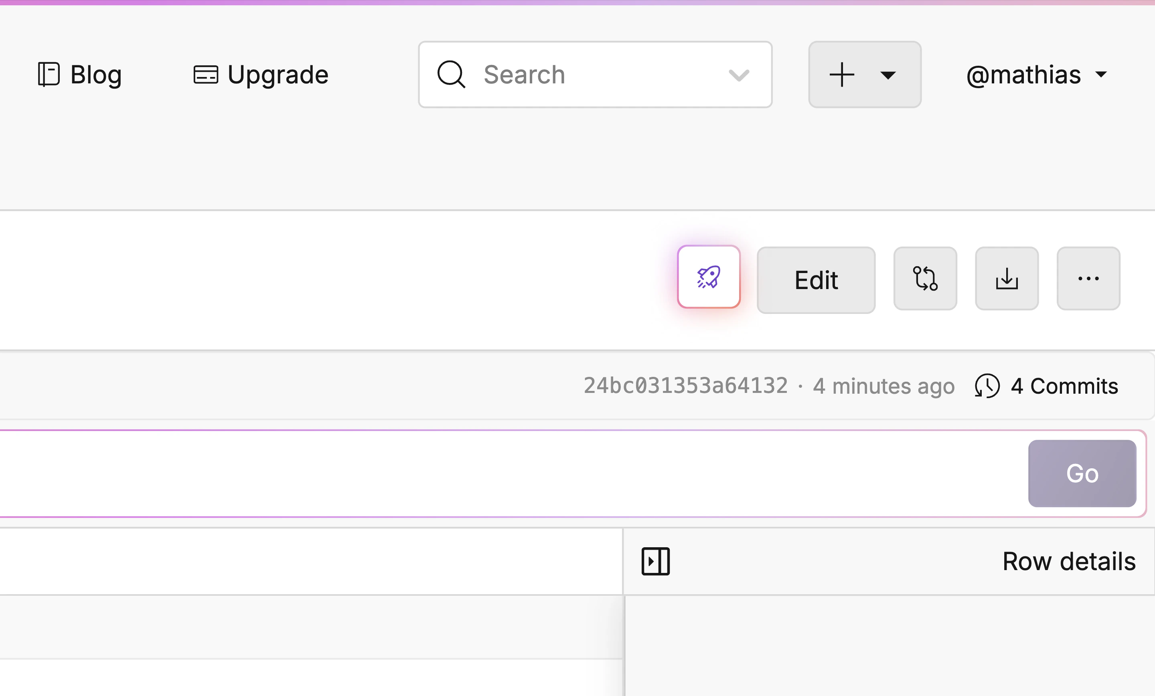Focus the Search input field

click(595, 75)
